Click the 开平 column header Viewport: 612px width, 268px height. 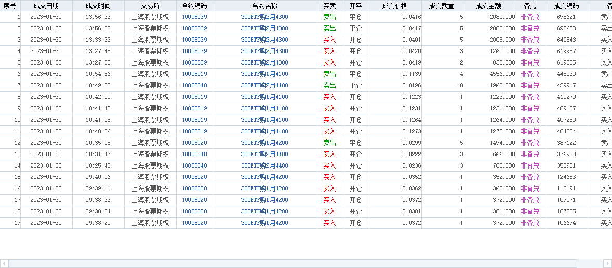pos(355,6)
